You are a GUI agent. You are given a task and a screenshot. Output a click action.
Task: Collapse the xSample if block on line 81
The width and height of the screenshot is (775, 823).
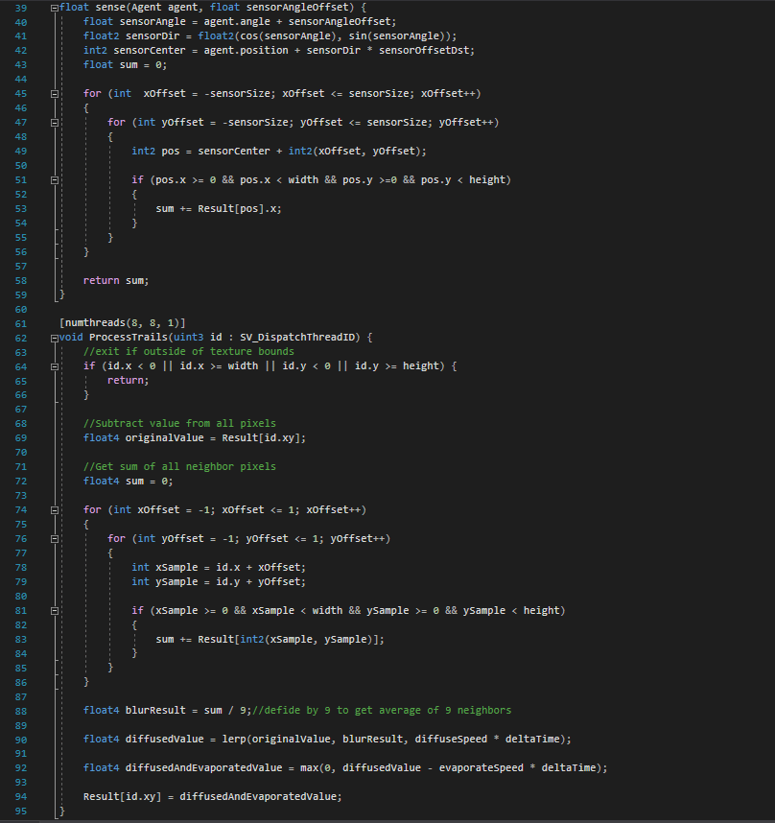point(54,610)
